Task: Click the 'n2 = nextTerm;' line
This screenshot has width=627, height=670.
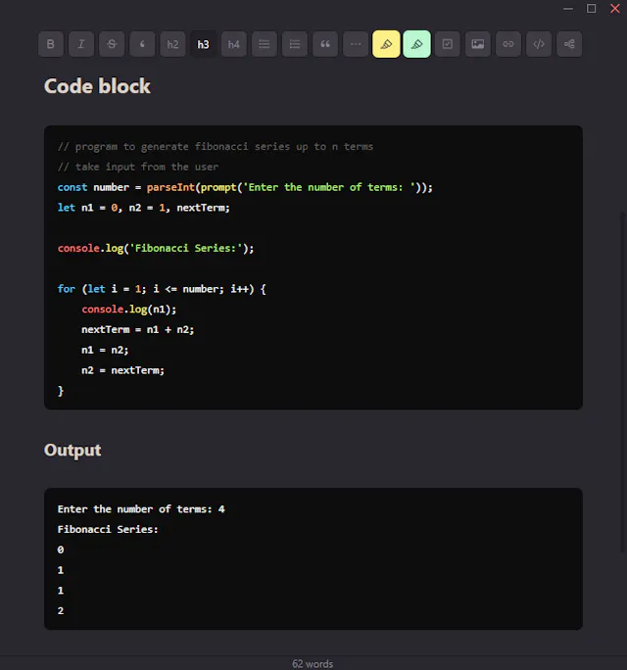Action: [122, 370]
